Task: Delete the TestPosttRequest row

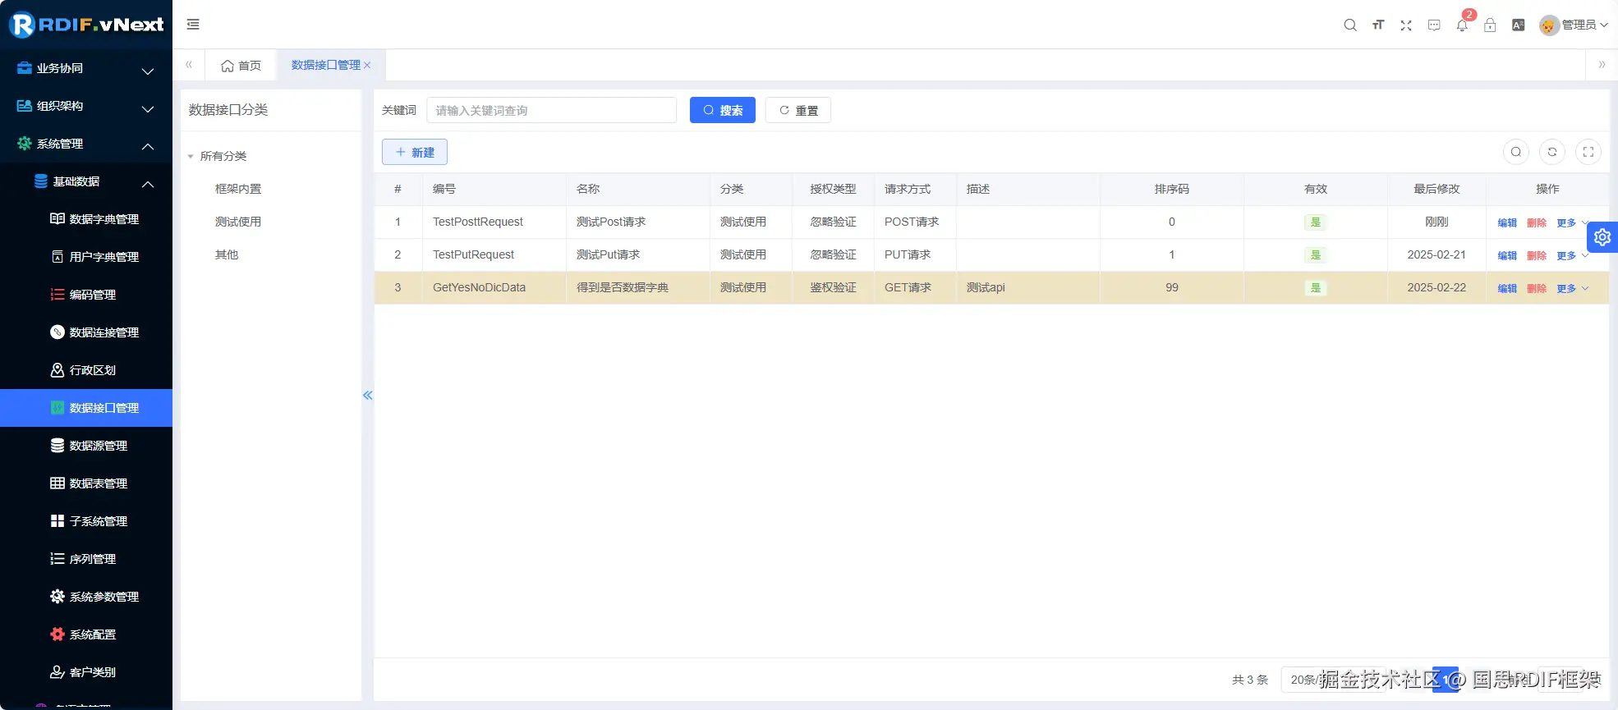Action: pos(1537,222)
